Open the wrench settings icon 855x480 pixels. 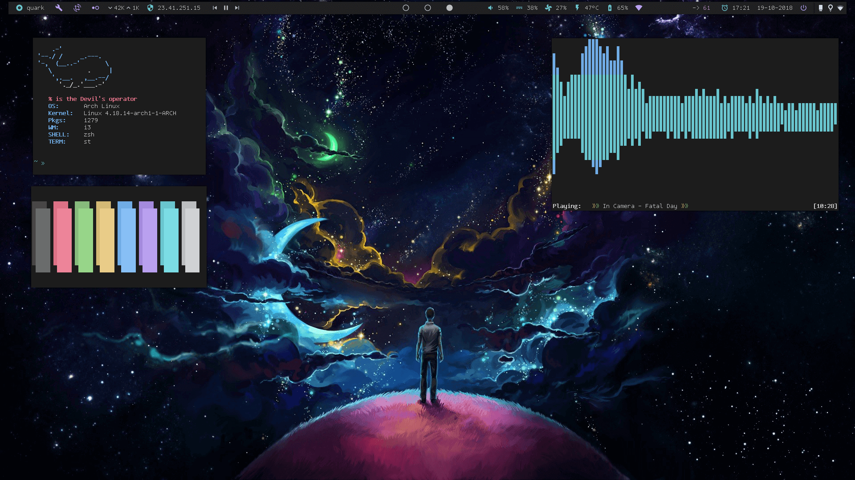pos(59,8)
